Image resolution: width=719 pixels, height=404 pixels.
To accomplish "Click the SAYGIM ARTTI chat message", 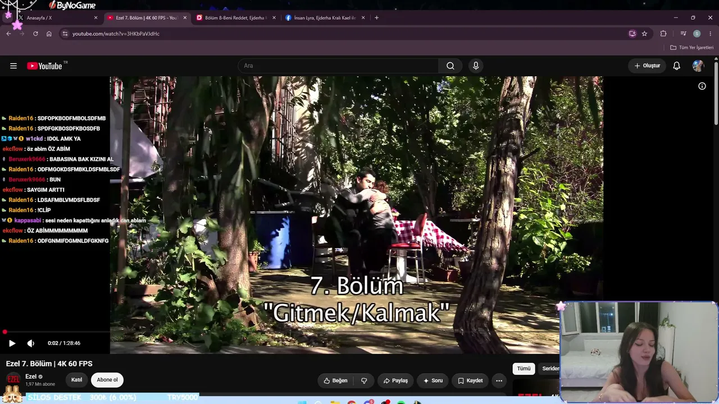I will (x=33, y=190).
